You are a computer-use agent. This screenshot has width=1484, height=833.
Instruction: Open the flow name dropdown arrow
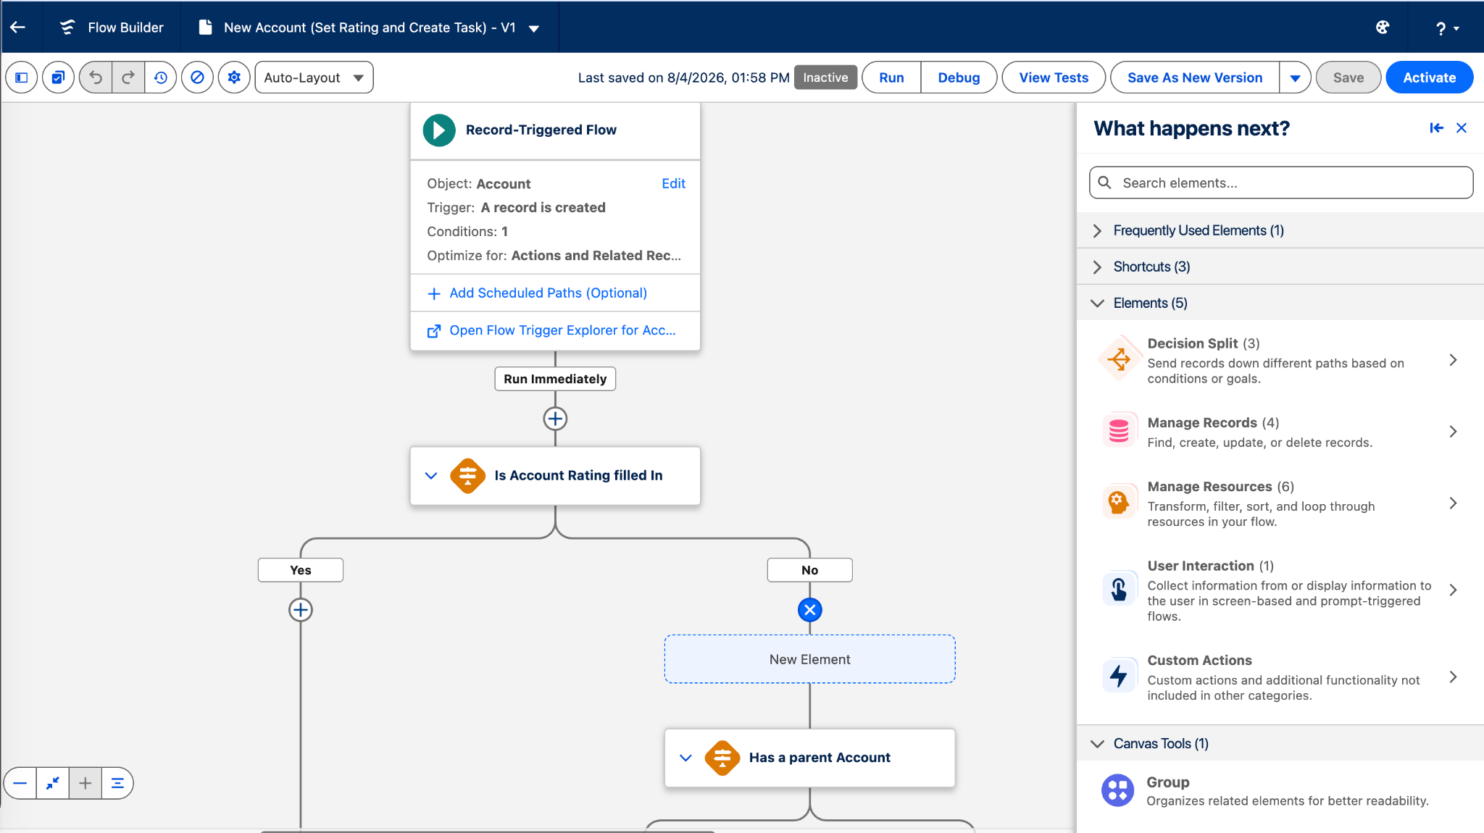[x=534, y=28]
